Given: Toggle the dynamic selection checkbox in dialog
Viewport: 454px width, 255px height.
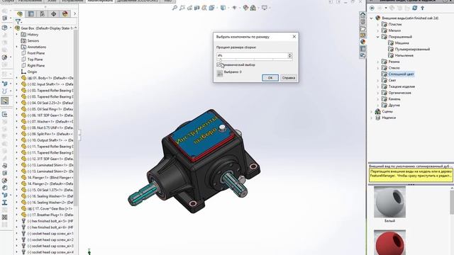Looking at the screenshot, I should coord(219,64).
